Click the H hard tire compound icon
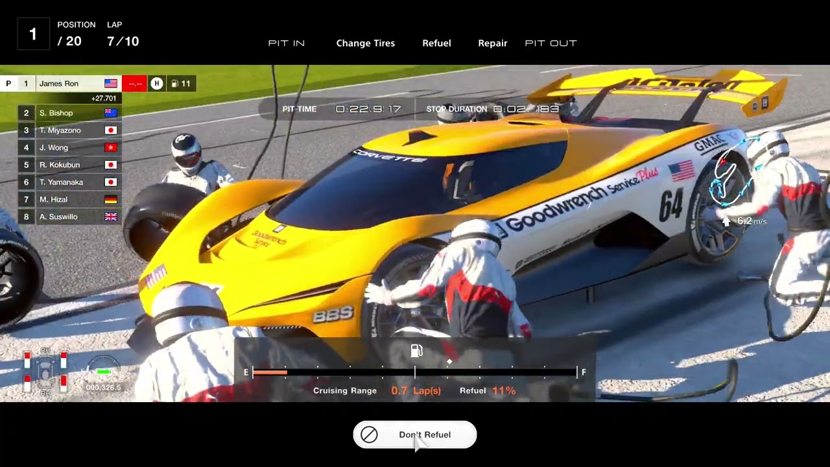Screen dimensions: 830x467 [x=156, y=84]
